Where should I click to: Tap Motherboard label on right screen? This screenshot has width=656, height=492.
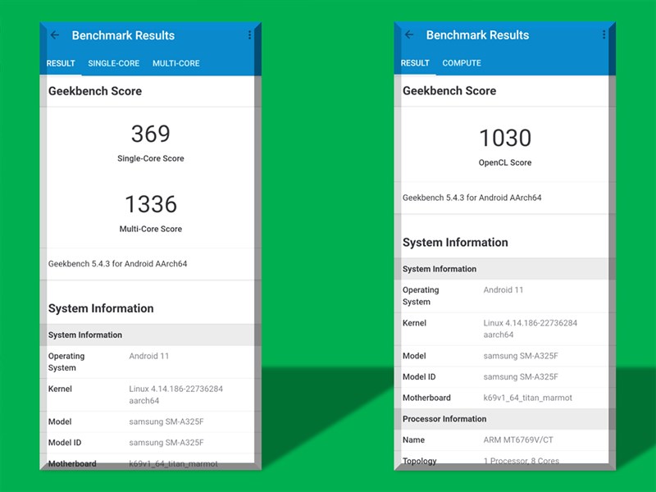point(426,398)
